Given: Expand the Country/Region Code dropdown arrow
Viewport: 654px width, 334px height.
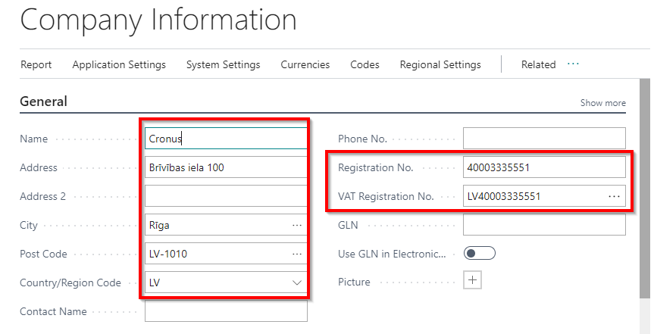Looking at the screenshot, I should click(x=296, y=282).
